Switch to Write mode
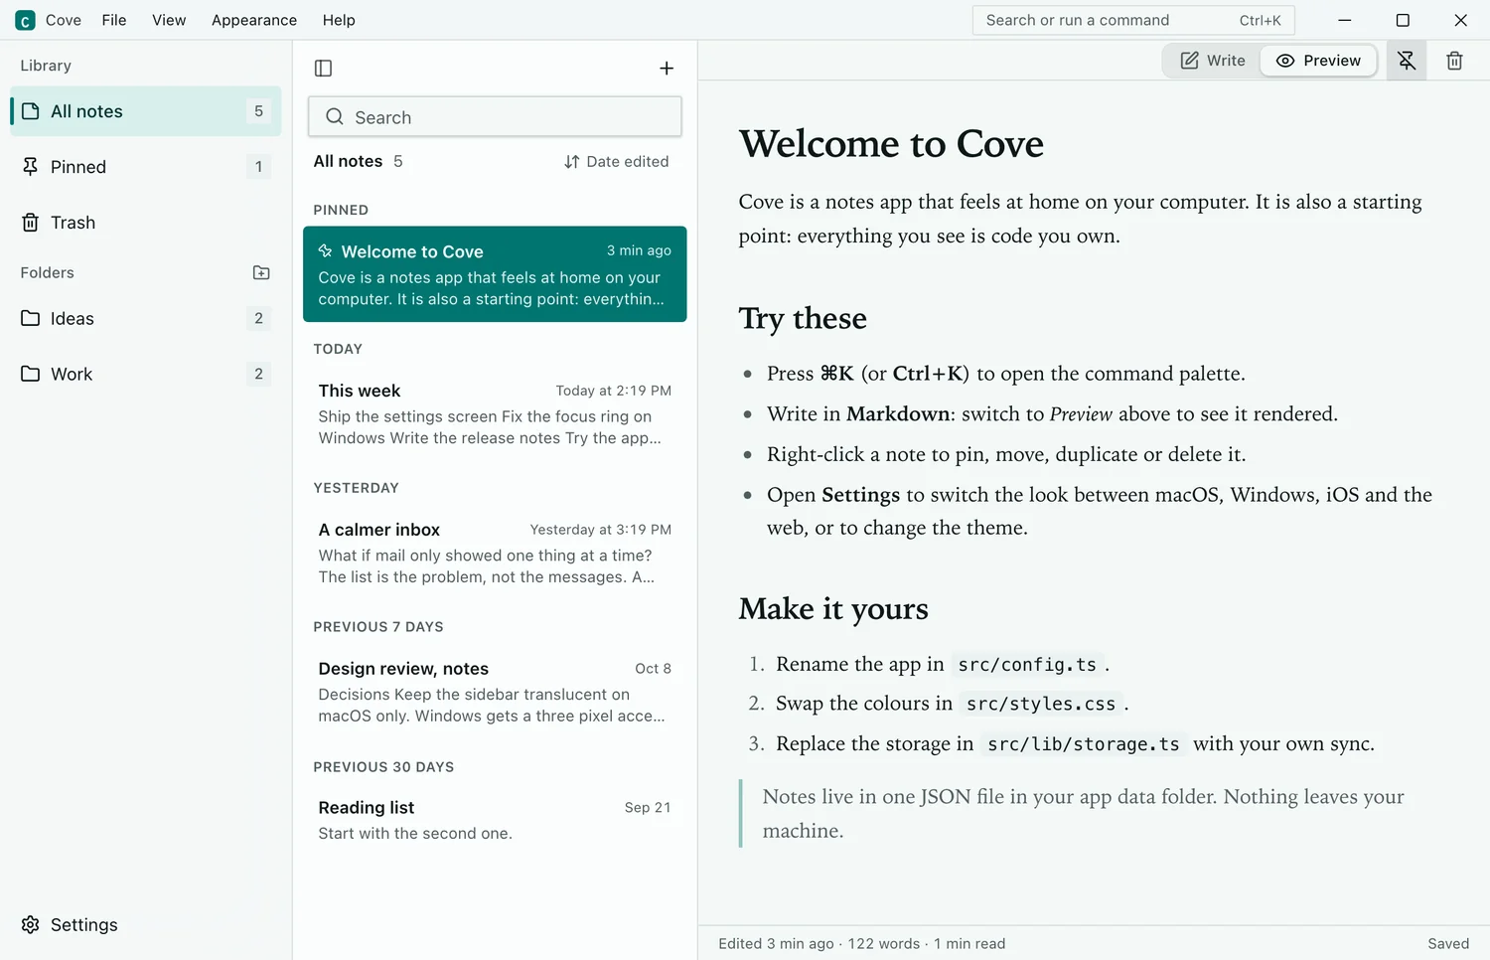Image resolution: width=1490 pixels, height=960 pixels. point(1213,61)
